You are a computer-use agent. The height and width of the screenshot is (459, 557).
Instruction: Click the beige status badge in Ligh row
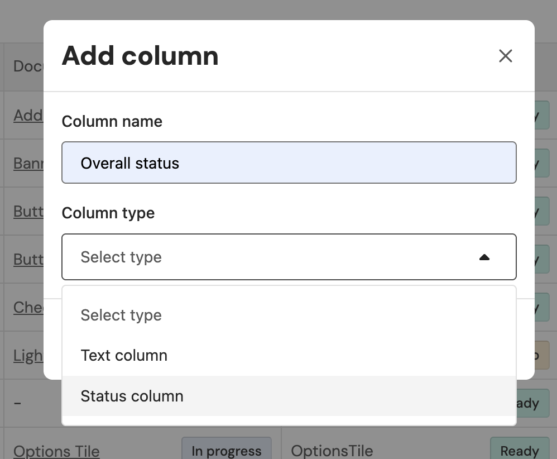[x=541, y=356]
